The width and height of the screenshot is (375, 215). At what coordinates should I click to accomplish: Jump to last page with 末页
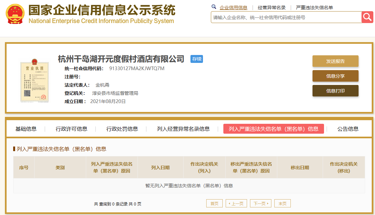[283, 203]
